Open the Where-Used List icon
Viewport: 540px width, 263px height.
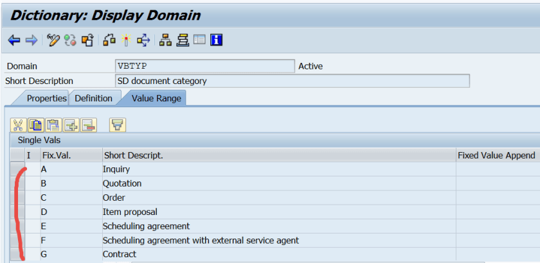click(x=143, y=40)
